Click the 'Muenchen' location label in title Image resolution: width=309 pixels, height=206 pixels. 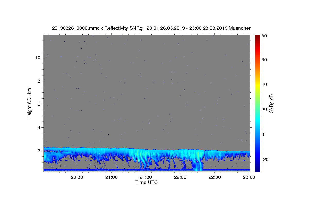pos(240,28)
